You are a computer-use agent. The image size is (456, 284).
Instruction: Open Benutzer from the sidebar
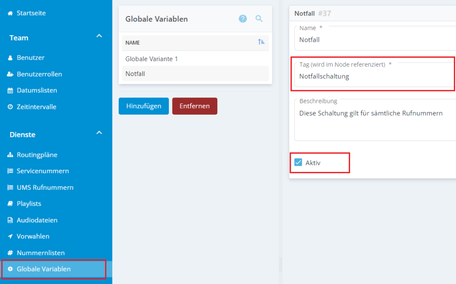click(30, 58)
